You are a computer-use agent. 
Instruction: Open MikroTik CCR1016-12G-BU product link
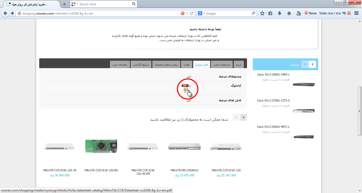(x=101, y=170)
